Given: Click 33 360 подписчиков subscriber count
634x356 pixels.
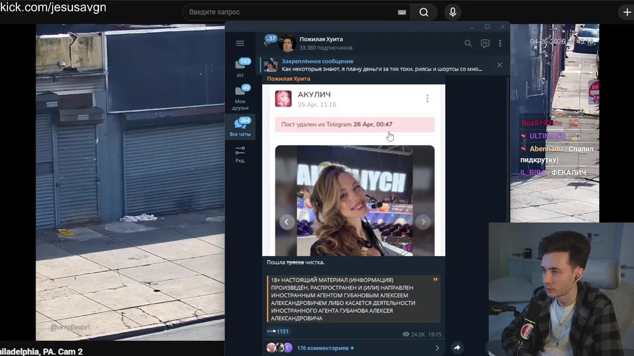Looking at the screenshot, I should click(x=326, y=48).
